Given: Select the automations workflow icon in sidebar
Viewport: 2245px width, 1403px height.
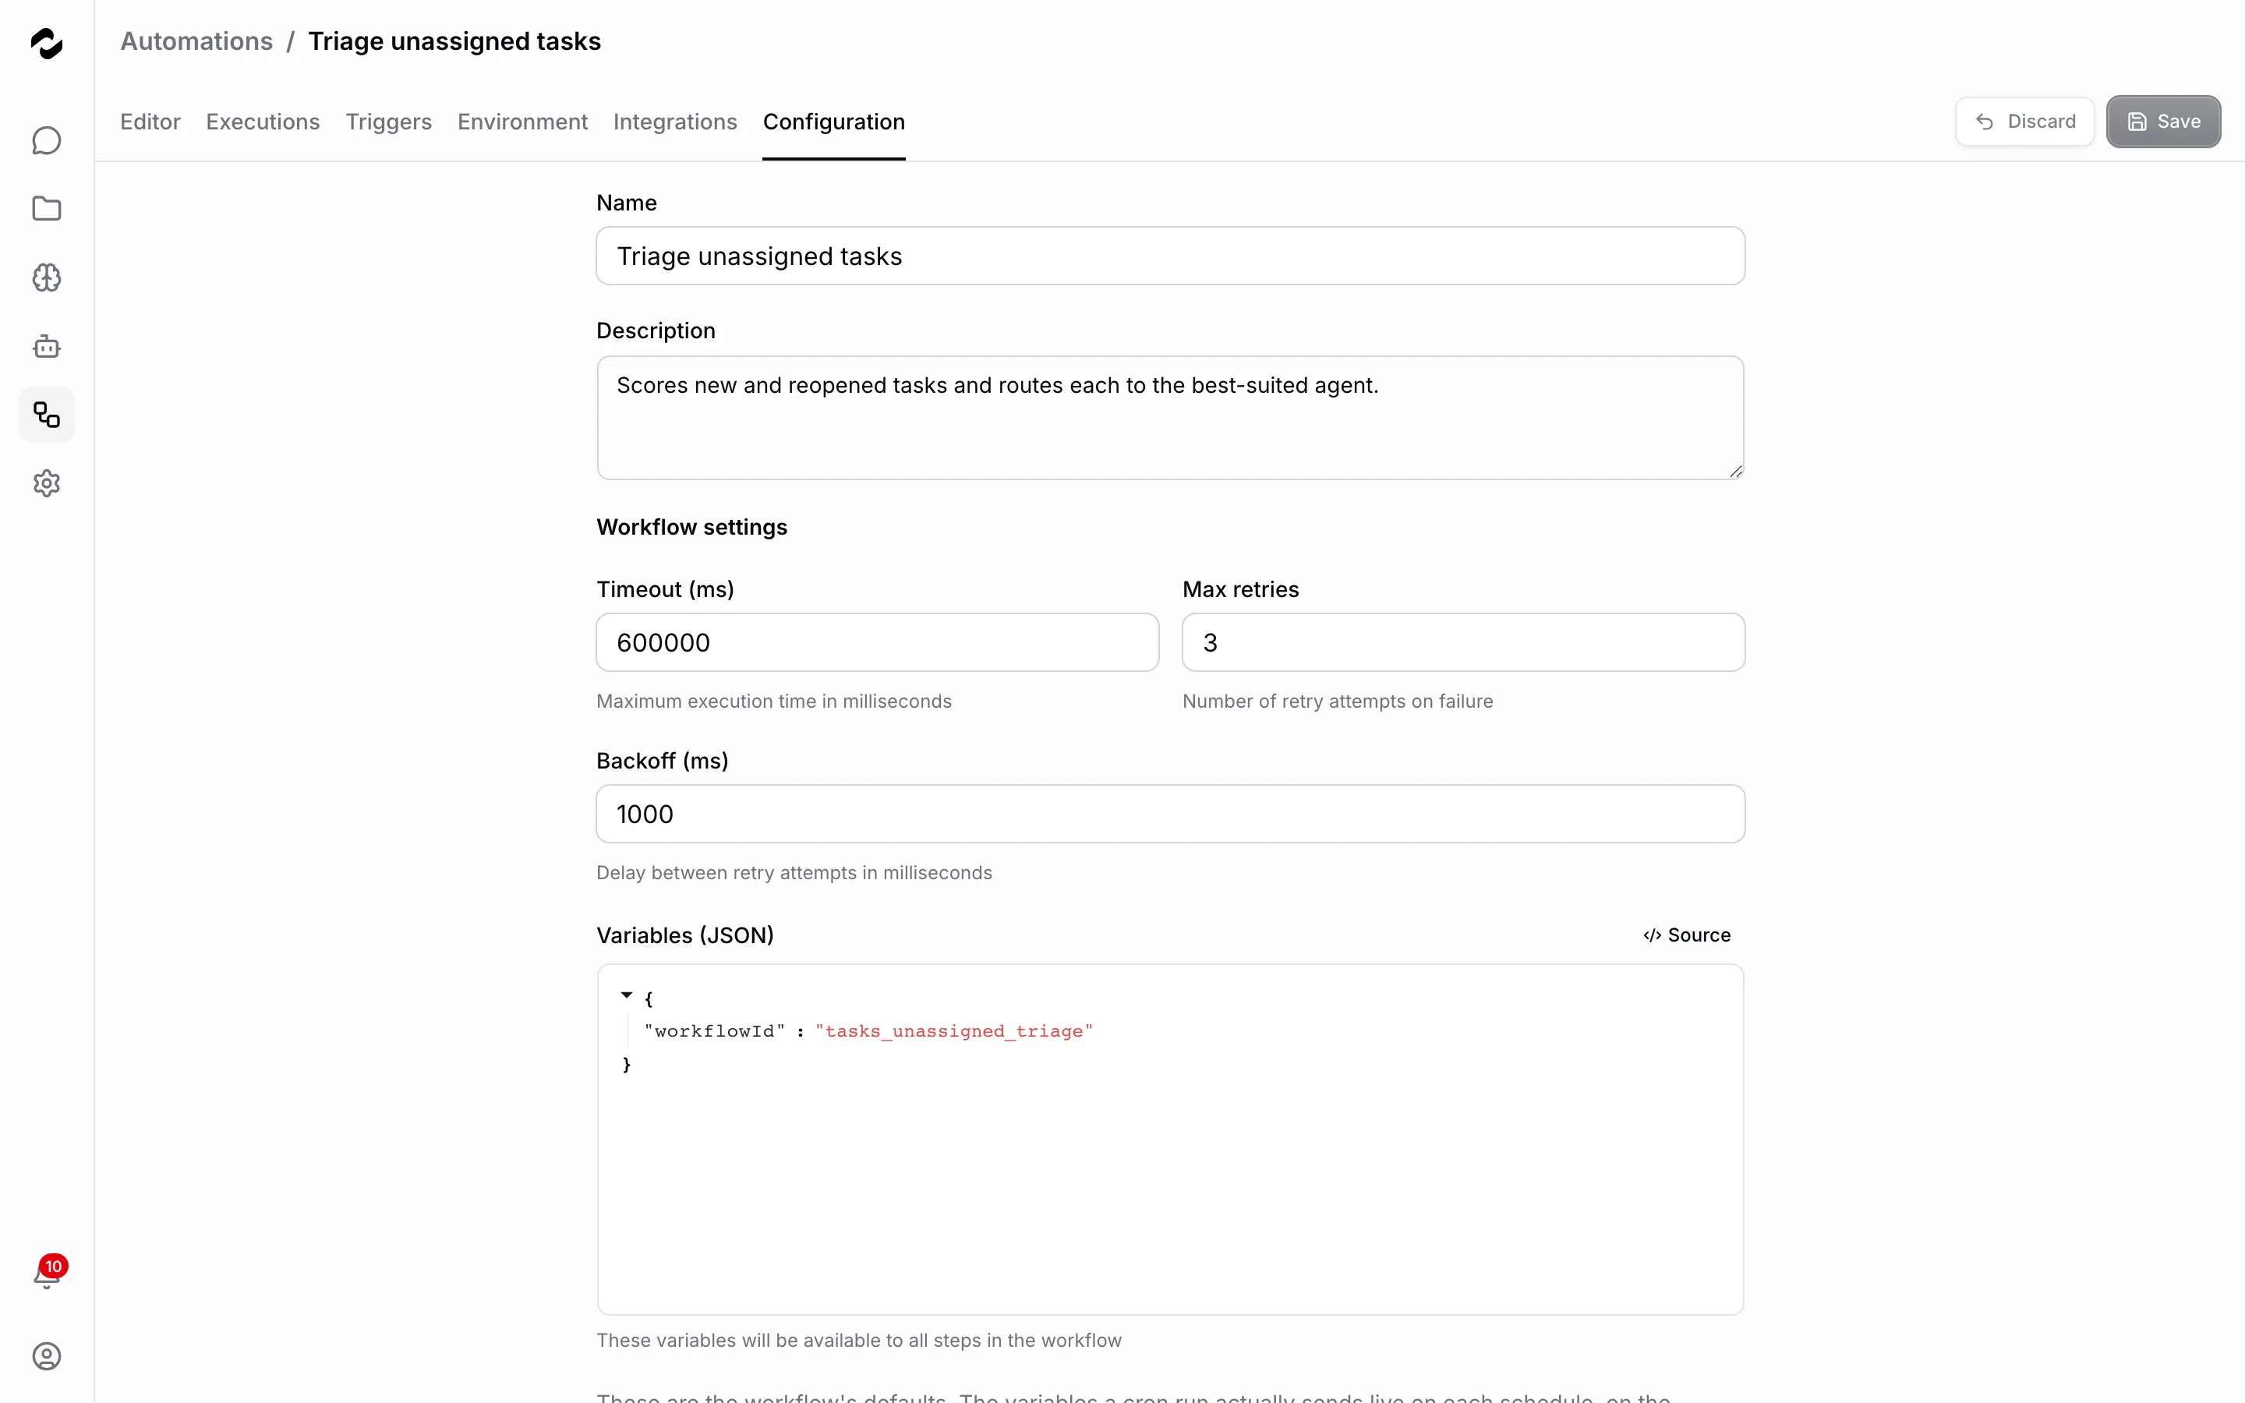Looking at the screenshot, I should point(47,415).
